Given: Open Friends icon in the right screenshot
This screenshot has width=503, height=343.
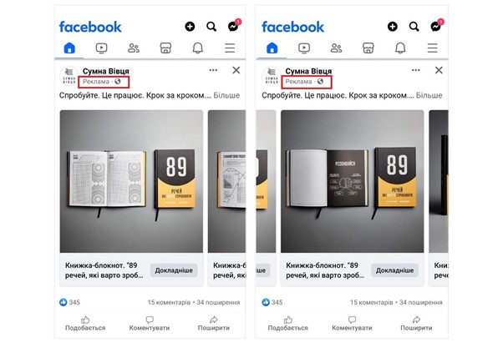Looking at the screenshot, I should [x=336, y=48].
